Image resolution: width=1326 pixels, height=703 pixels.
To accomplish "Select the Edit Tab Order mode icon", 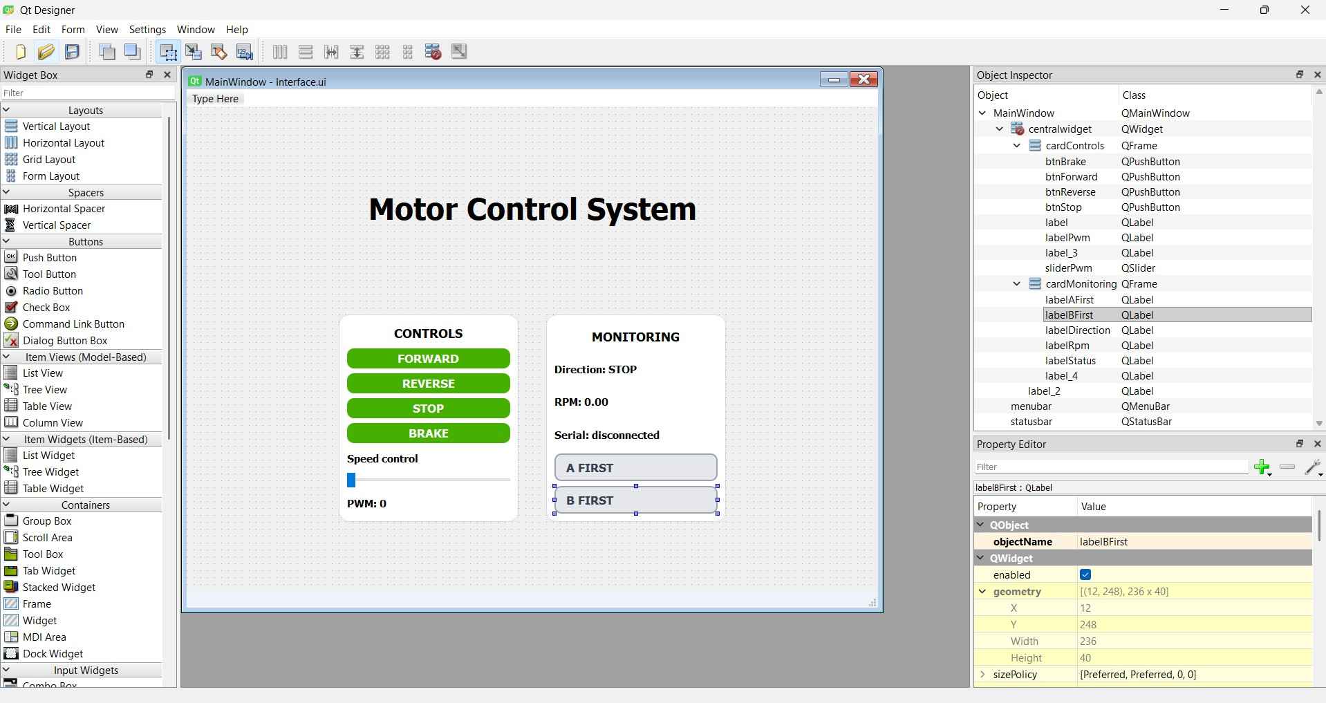I will pyautogui.click(x=245, y=52).
